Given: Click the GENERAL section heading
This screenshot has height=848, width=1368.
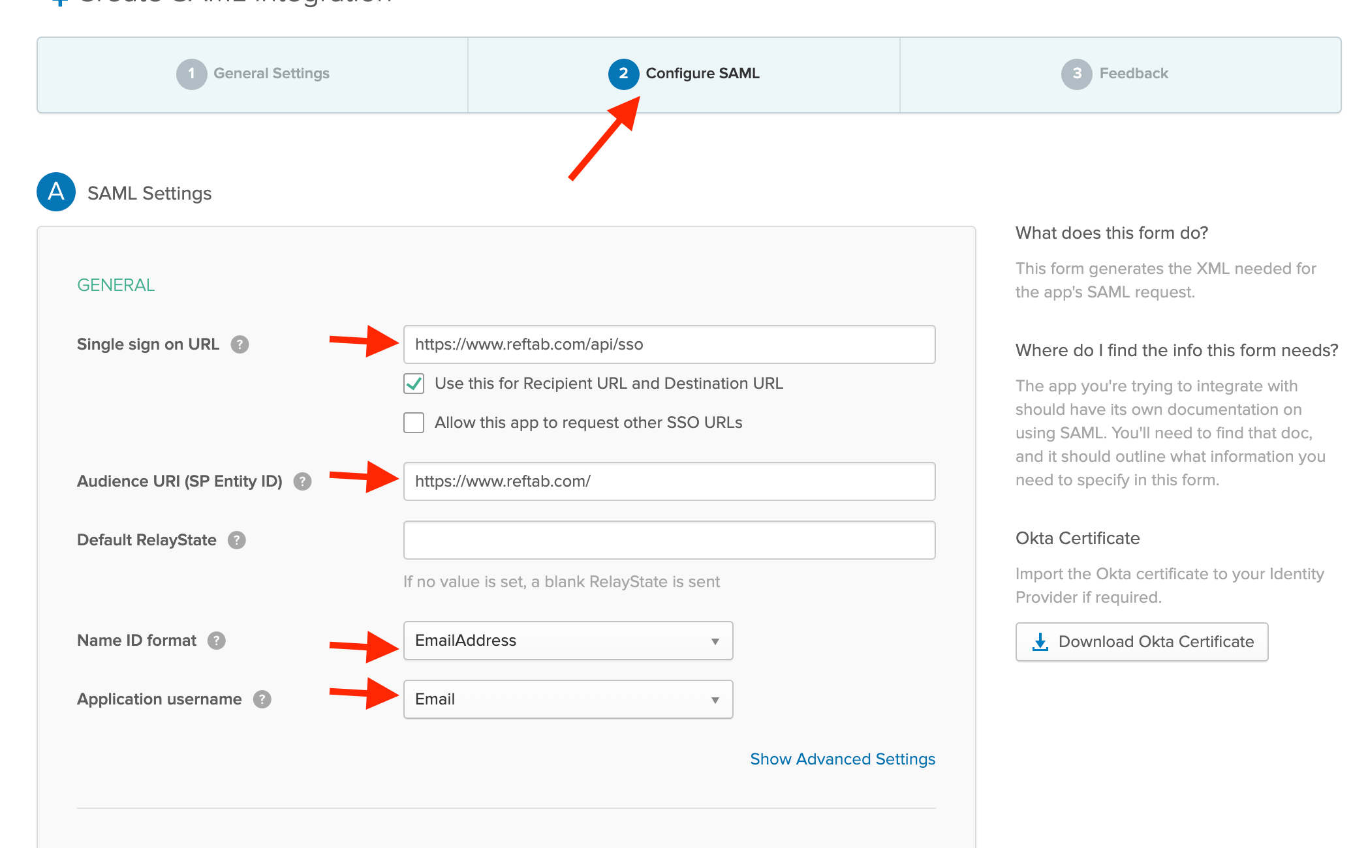Looking at the screenshot, I should point(116,285).
